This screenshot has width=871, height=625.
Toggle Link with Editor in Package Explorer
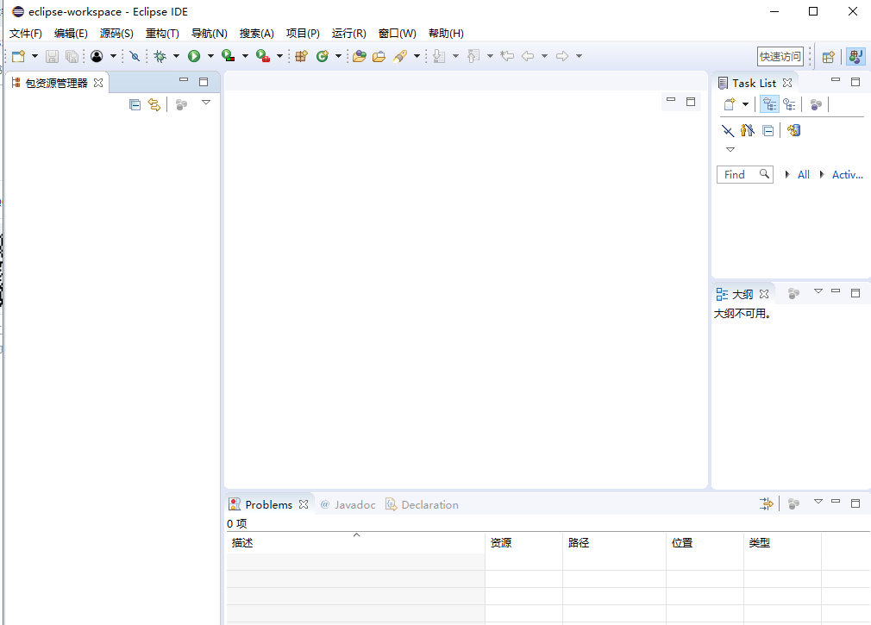pyautogui.click(x=154, y=104)
